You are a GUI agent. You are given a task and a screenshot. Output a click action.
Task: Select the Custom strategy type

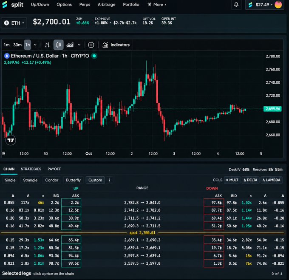coord(95,180)
